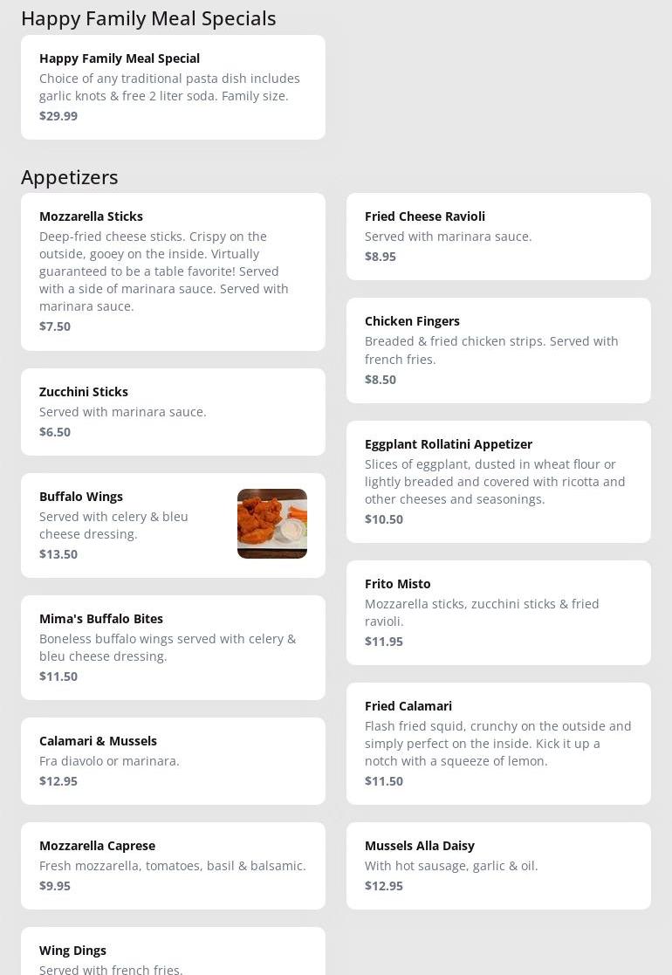The image size is (672, 975).
Task: Click the Mussels Alla Daisy card
Action: tap(498, 866)
